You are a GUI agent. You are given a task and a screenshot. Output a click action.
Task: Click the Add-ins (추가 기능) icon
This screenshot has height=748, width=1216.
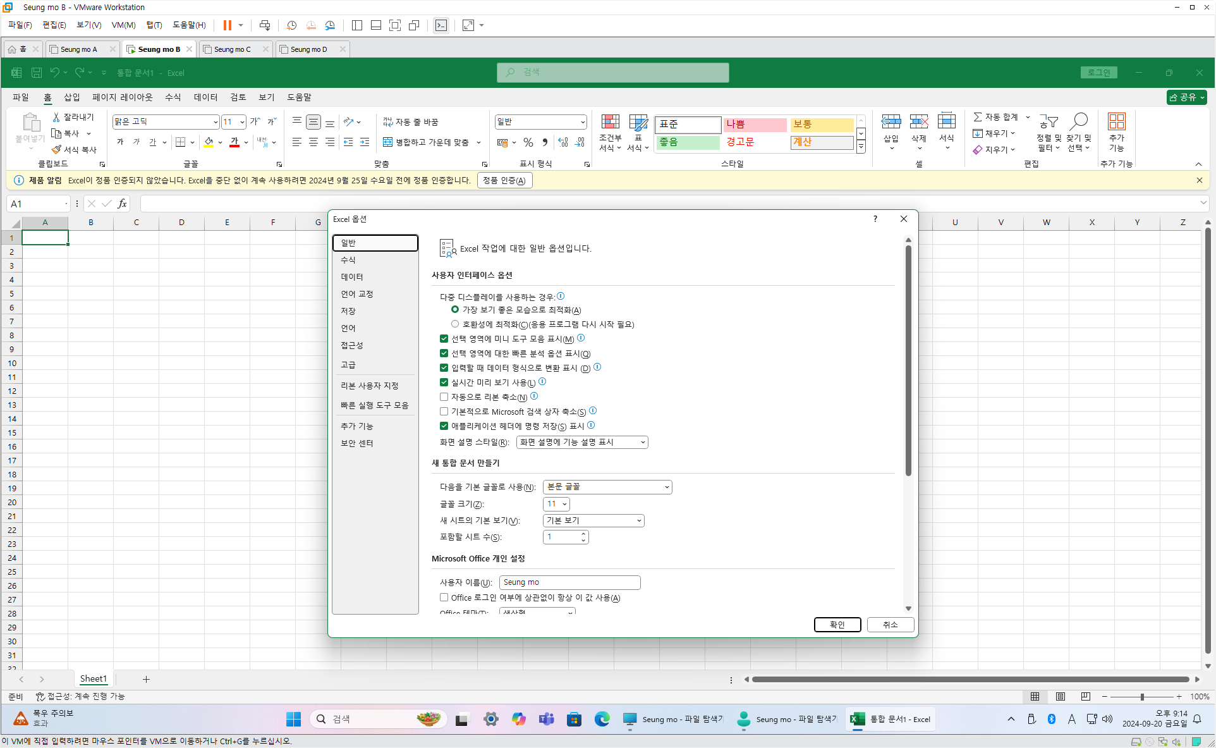point(1116,122)
